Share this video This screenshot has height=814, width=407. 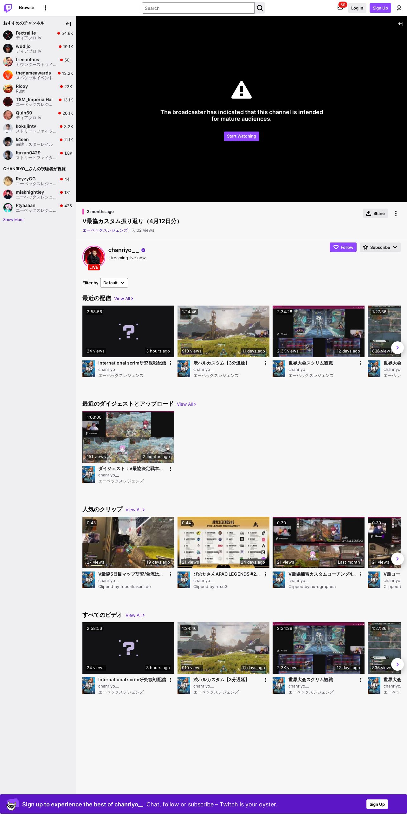pyautogui.click(x=376, y=213)
